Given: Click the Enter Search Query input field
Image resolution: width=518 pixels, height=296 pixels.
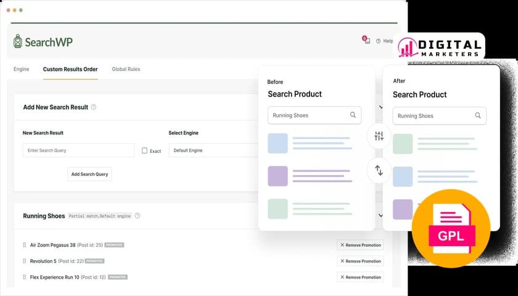Looking at the screenshot, I should (78, 150).
